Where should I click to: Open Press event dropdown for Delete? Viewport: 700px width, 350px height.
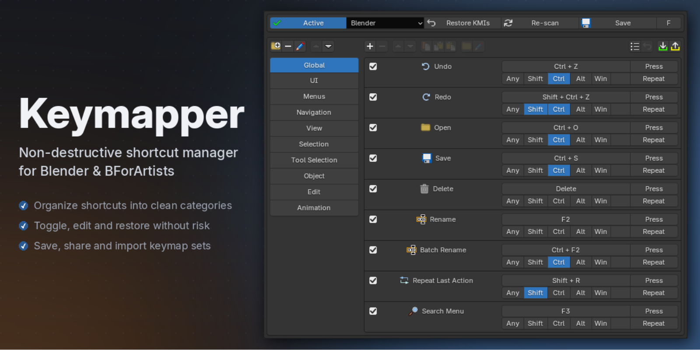tap(654, 189)
